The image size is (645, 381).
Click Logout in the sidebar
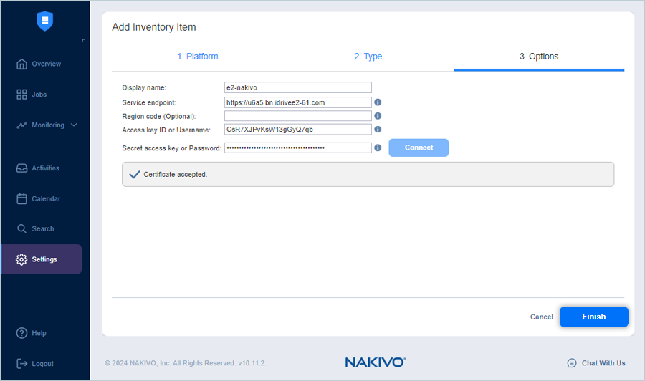[35, 363]
